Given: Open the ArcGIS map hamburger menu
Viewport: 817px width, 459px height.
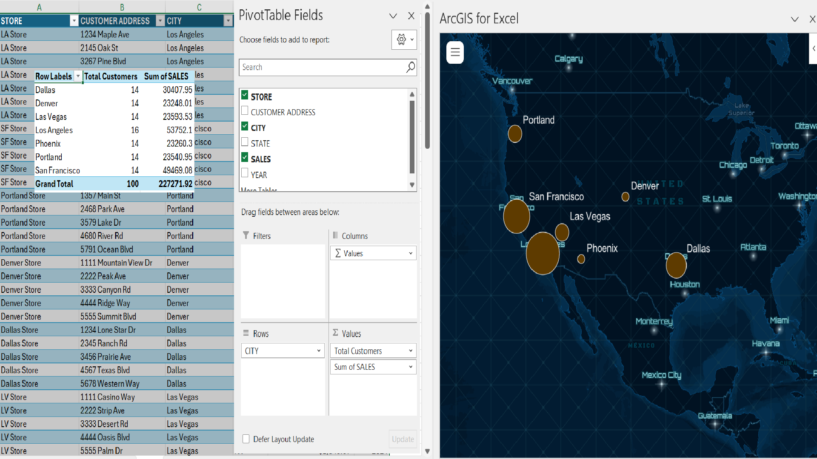Looking at the screenshot, I should [x=455, y=52].
